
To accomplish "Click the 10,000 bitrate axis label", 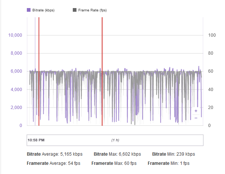I will tap(15, 35).
